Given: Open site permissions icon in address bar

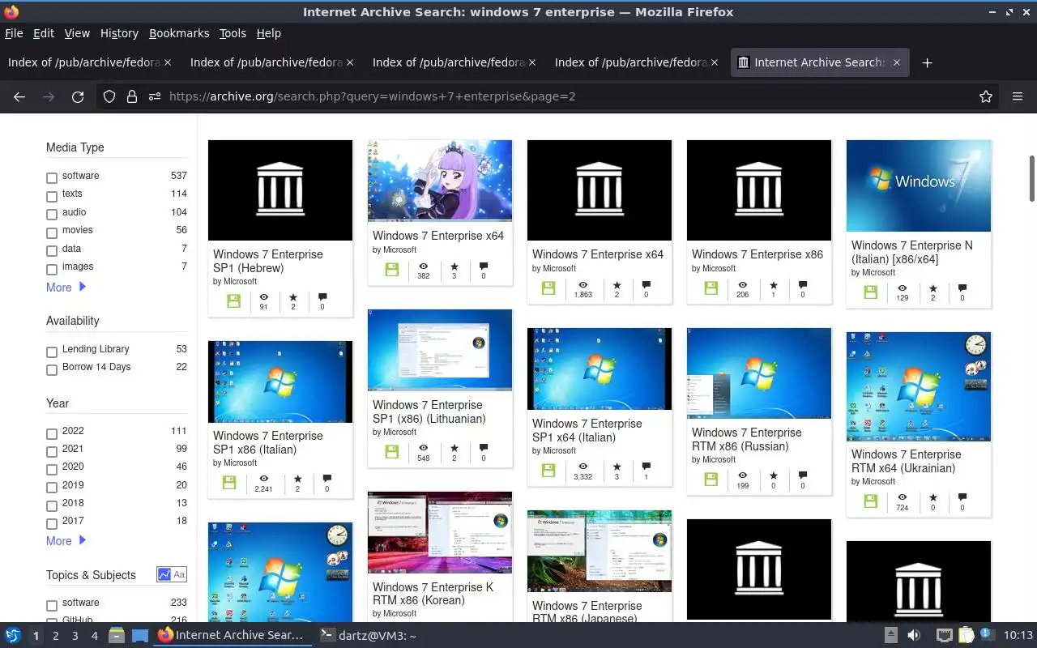Looking at the screenshot, I should pyautogui.click(x=155, y=96).
